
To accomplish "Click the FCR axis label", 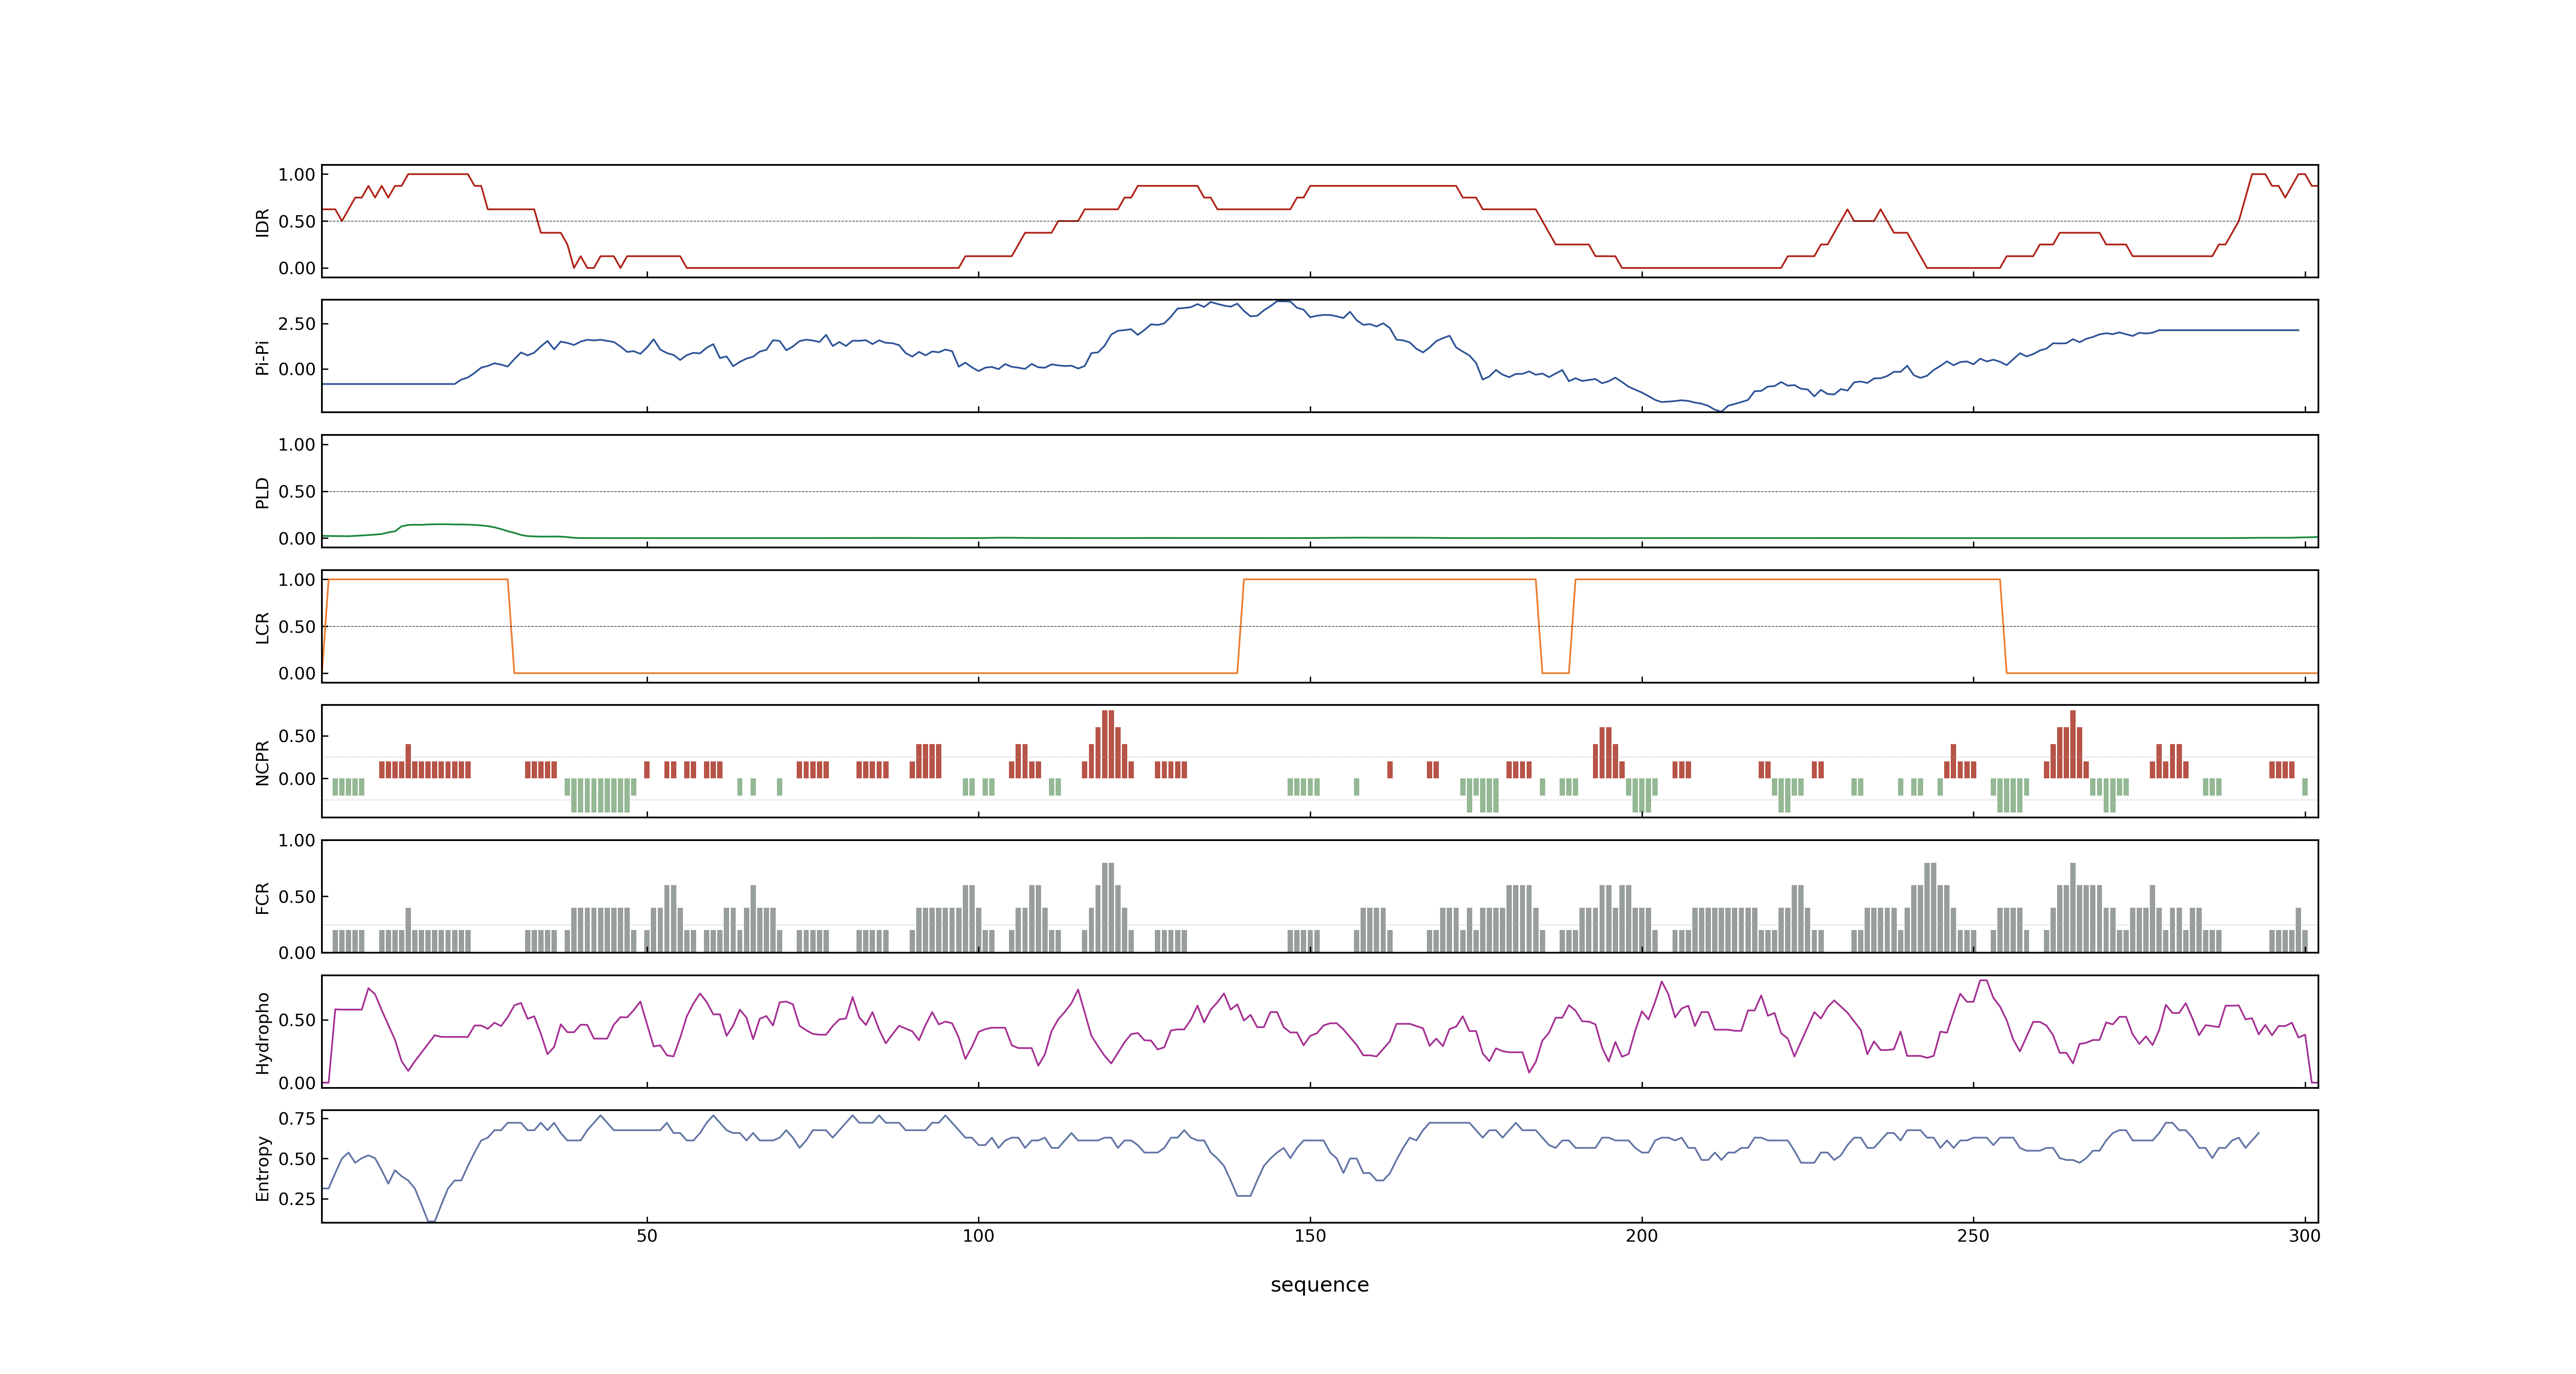I will 262,897.
